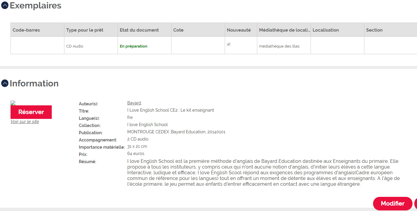This screenshot has height=211, width=417.
Task: Open the Voir sur le site link
Action: [25, 122]
